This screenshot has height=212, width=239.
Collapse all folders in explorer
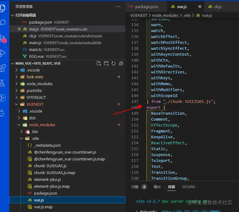pyautogui.click(x=121, y=63)
